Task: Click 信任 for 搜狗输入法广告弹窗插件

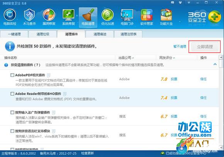Action: click(203, 116)
